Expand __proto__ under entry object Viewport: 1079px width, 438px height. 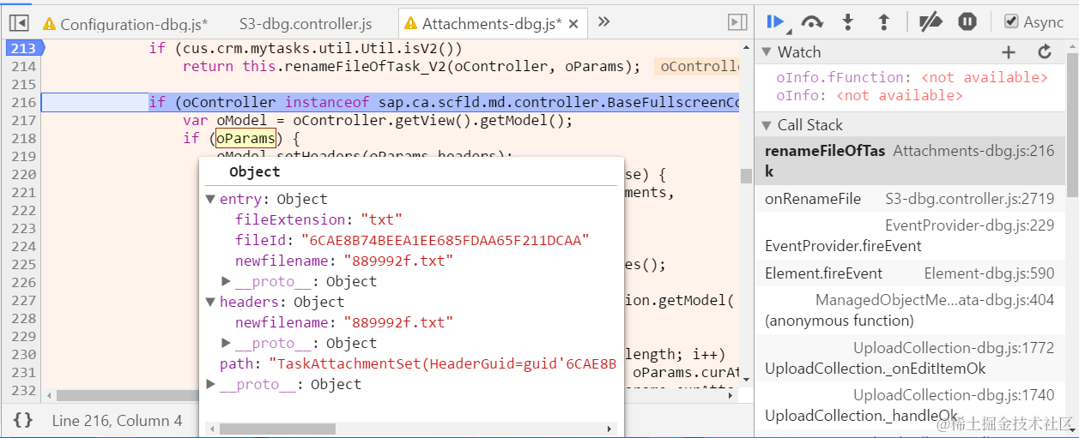point(227,281)
